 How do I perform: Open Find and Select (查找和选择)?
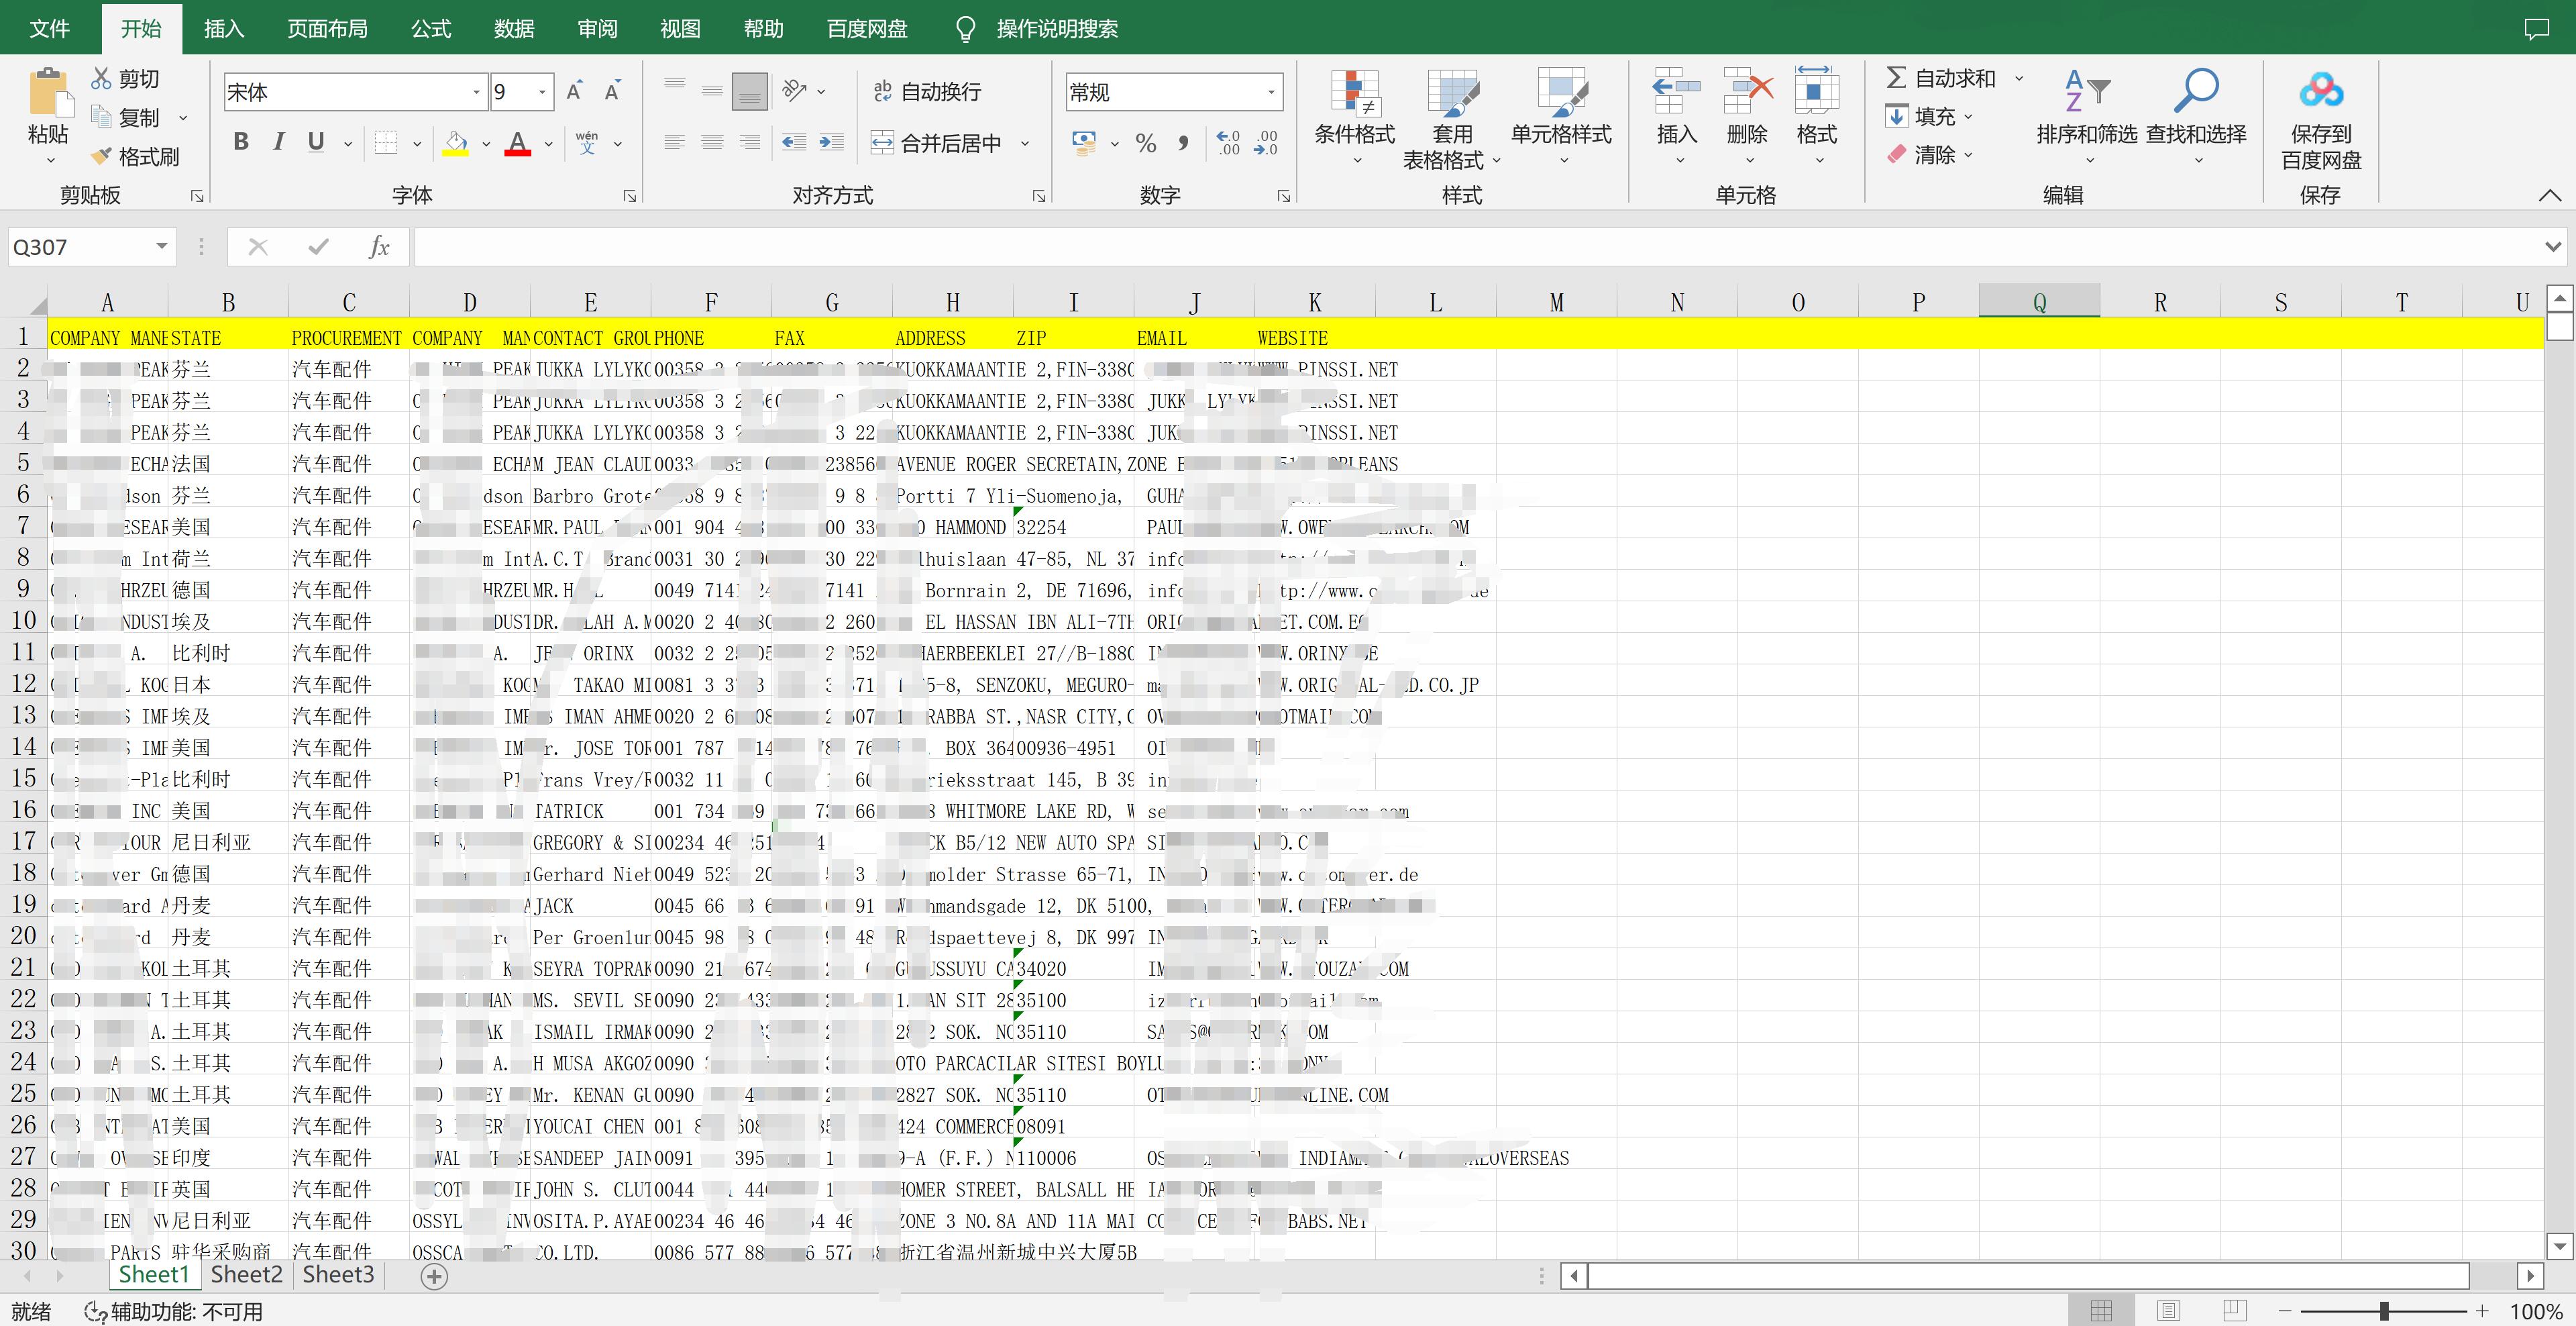coord(2196,118)
